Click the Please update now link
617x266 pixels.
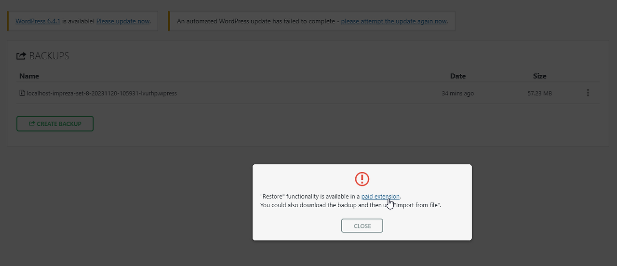(x=123, y=21)
